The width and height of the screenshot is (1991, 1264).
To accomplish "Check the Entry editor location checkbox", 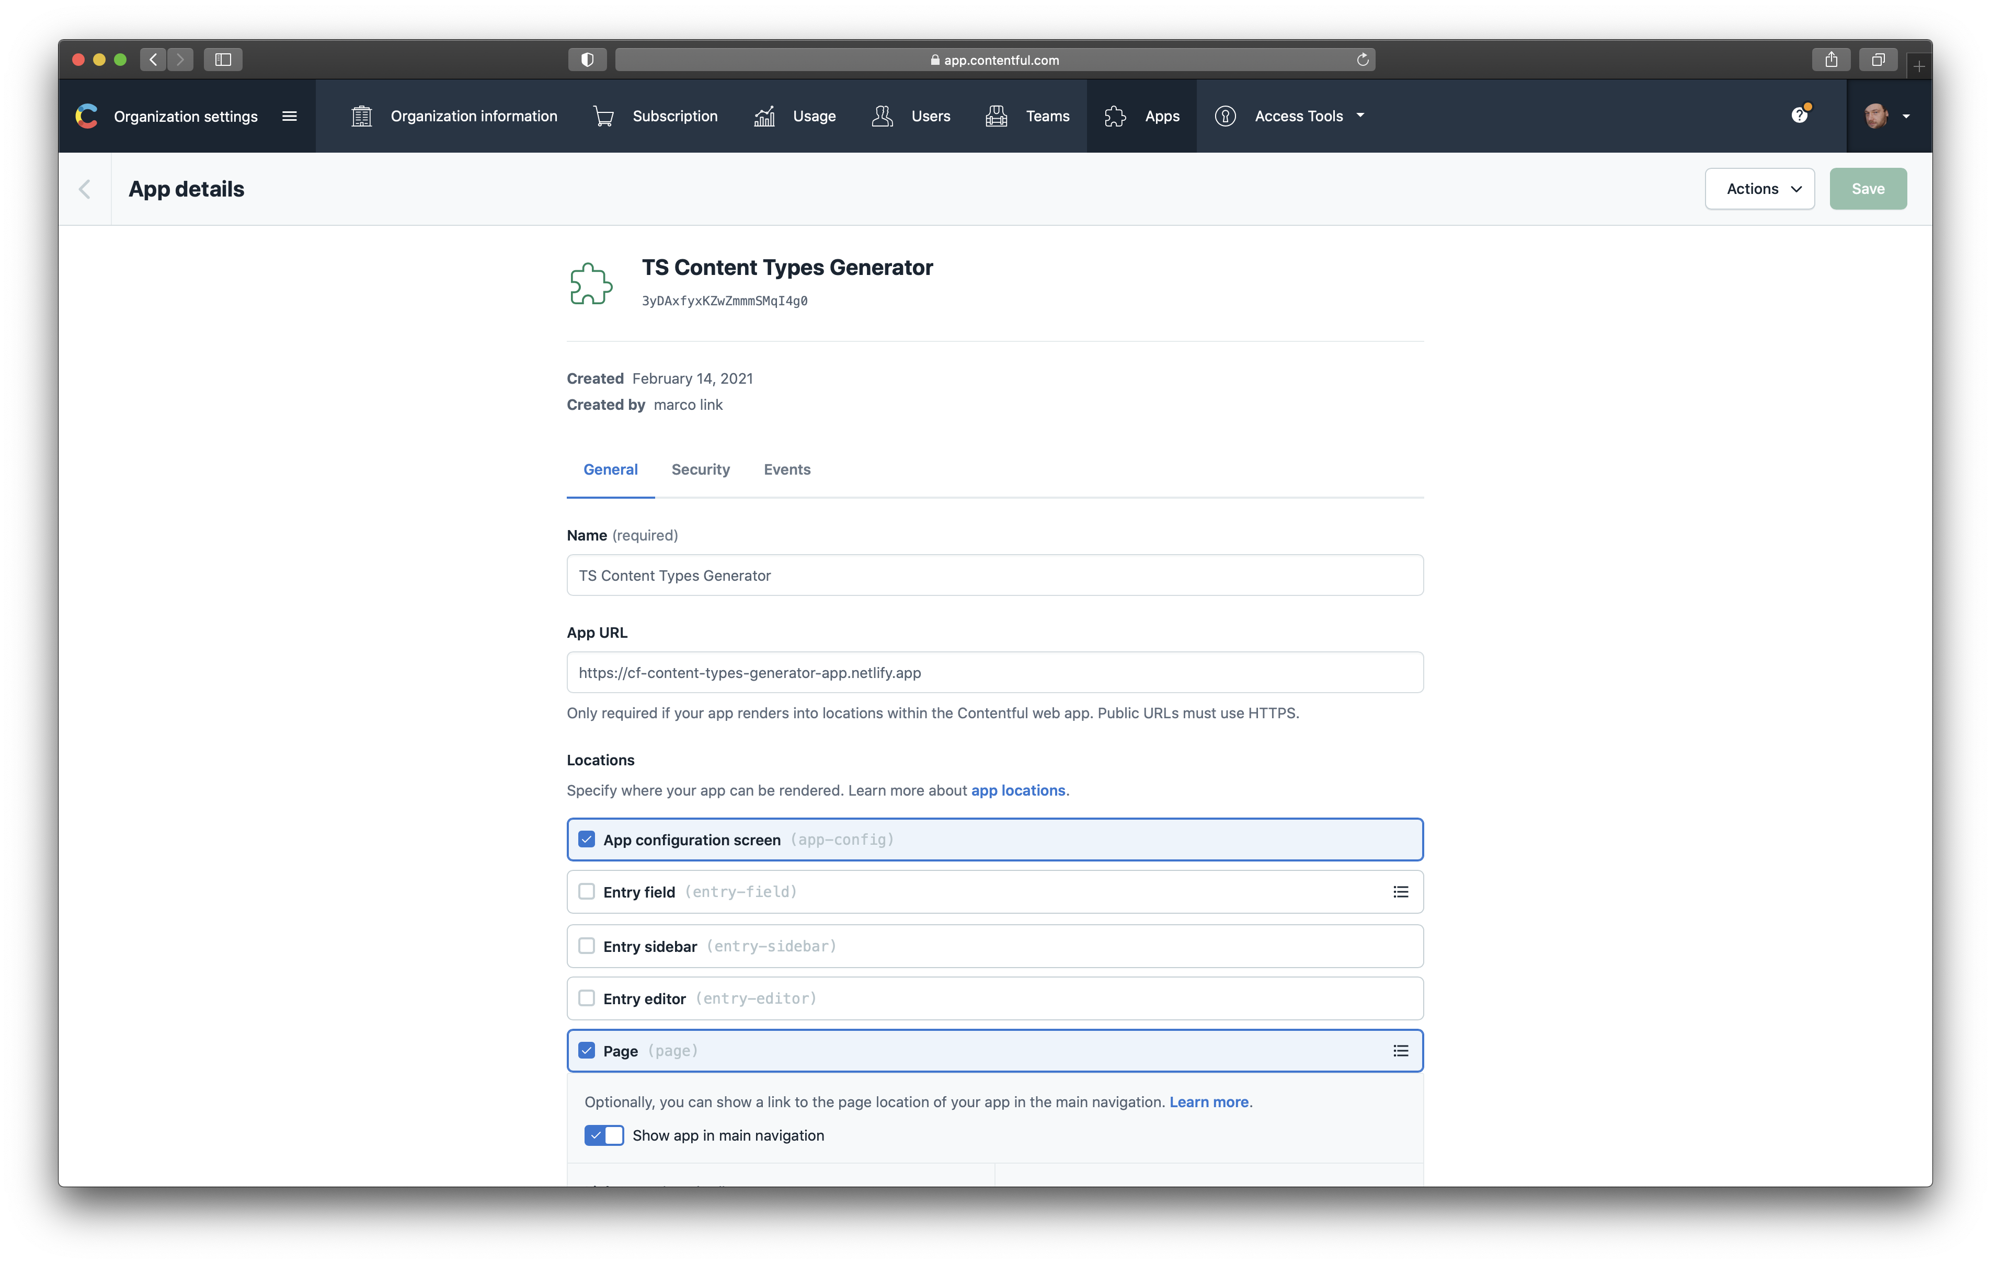I will [586, 998].
